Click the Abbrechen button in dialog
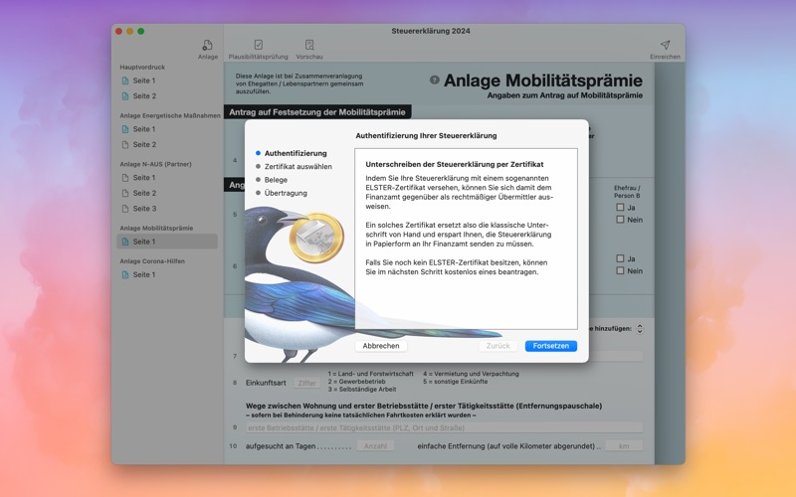Screen dimensions: 796x497 [x=381, y=346]
